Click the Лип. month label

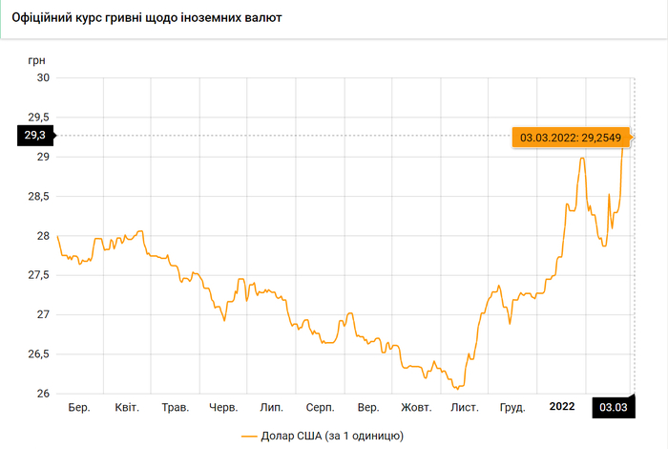coord(271,408)
